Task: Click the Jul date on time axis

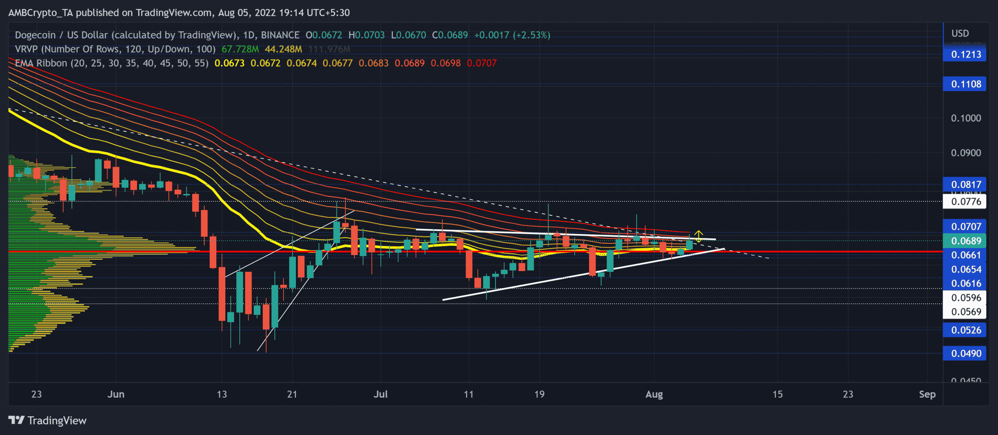Action: coord(380,394)
